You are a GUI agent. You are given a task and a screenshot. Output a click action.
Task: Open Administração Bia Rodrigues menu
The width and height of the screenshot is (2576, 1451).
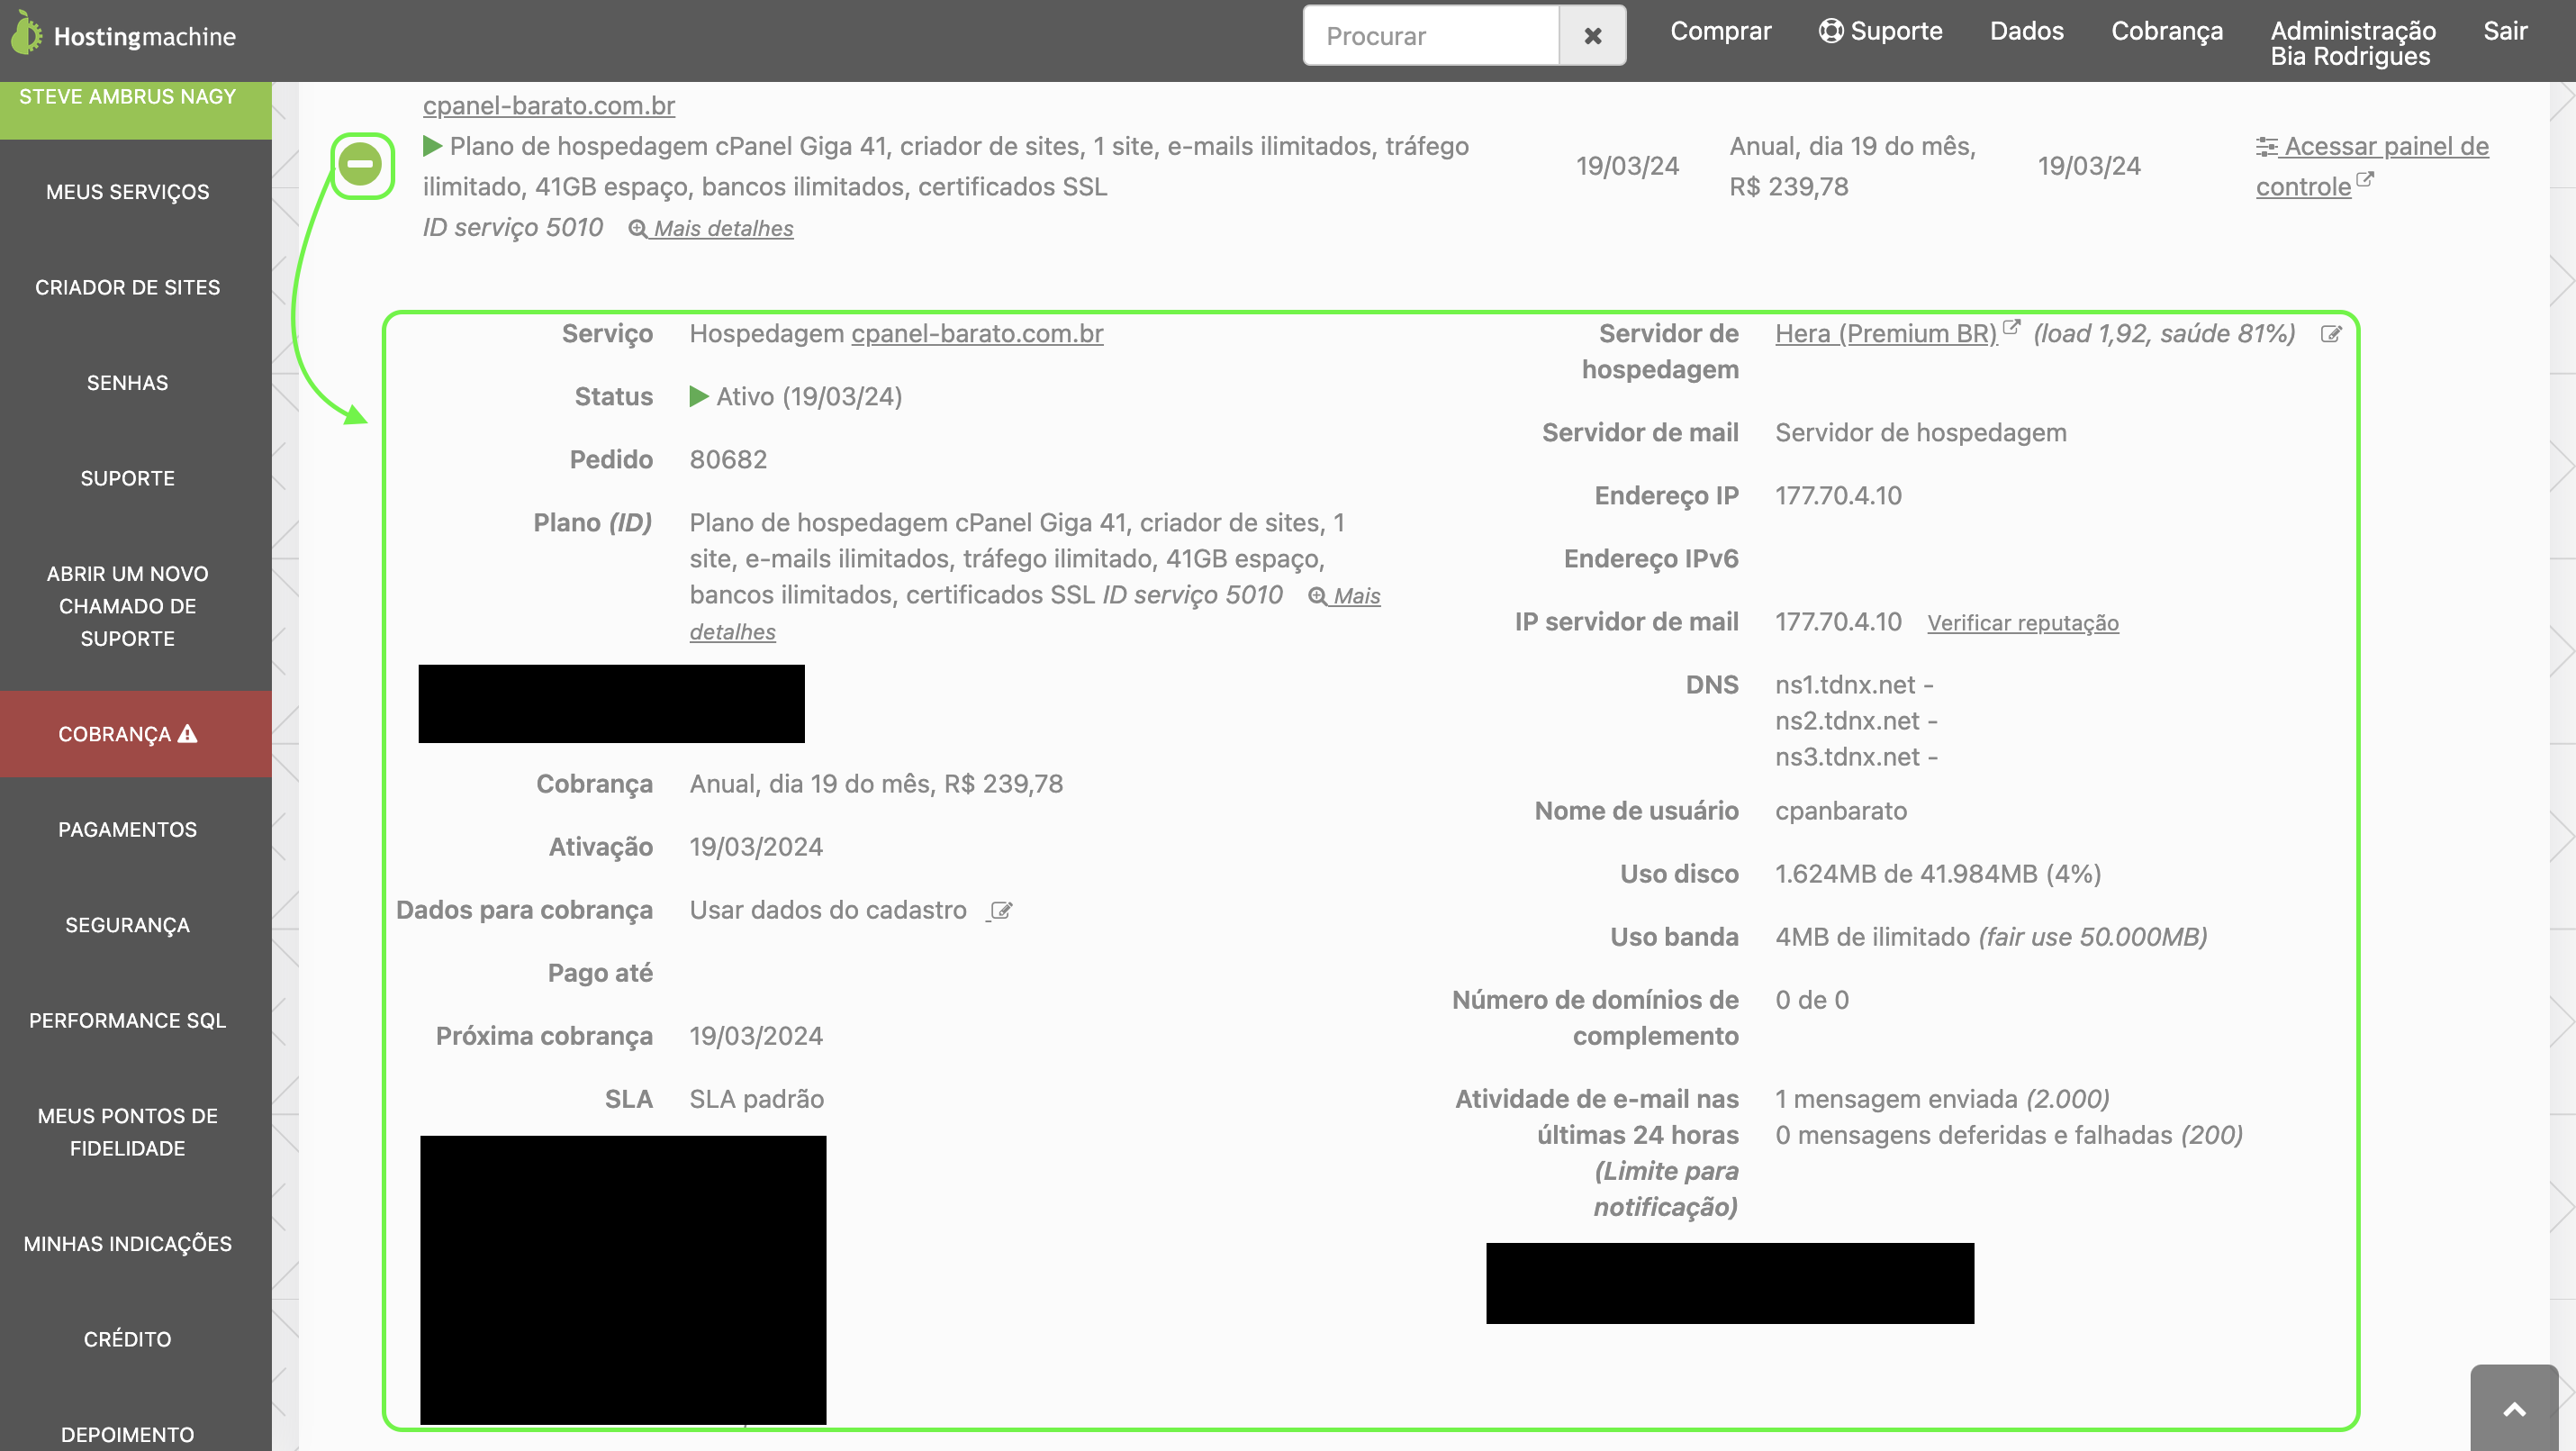[2353, 43]
